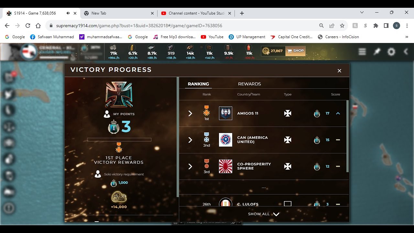This screenshot has height=233, width=414.
Task: Mute the S1914 tab audio
Action: click(68, 13)
